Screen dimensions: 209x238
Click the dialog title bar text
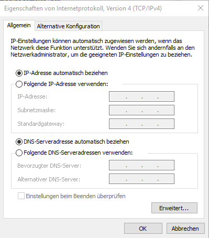click(x=83, y=8)
